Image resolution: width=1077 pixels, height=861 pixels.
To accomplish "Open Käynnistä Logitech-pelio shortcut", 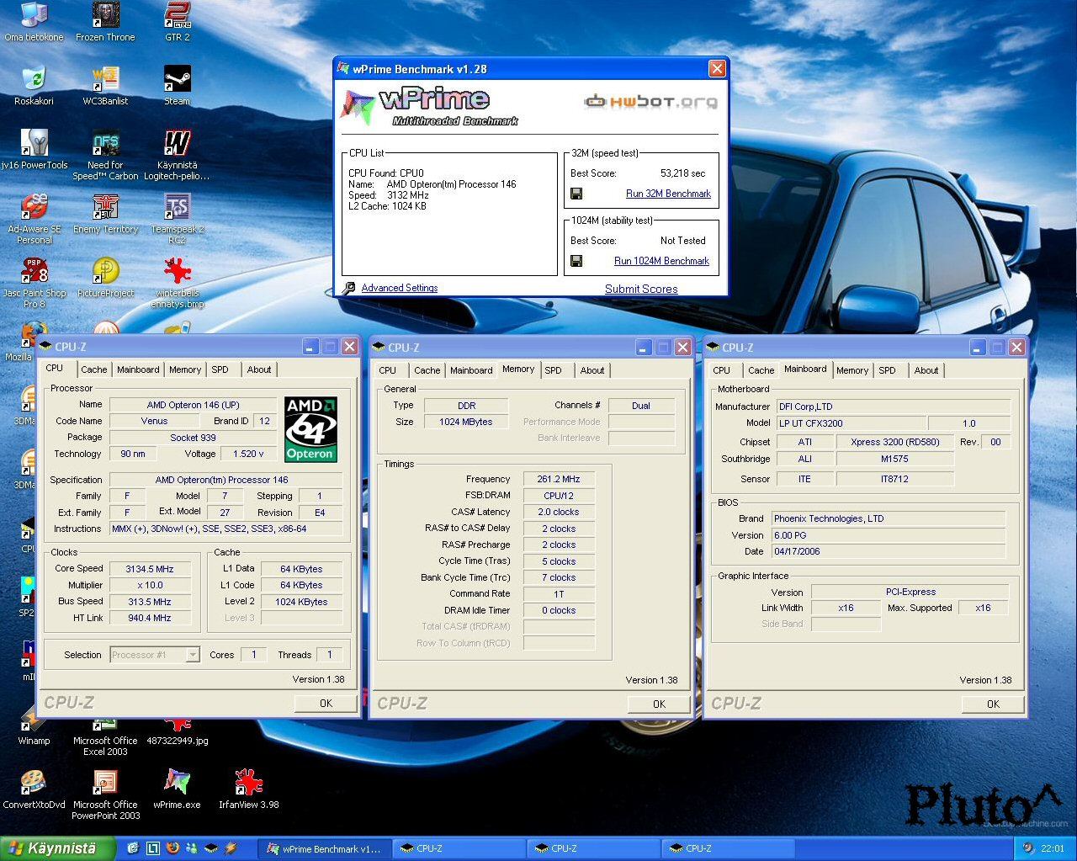I will (177, 156).
